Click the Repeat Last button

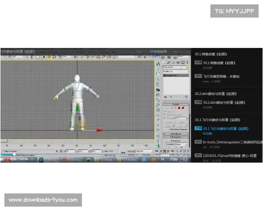(175, 140)
